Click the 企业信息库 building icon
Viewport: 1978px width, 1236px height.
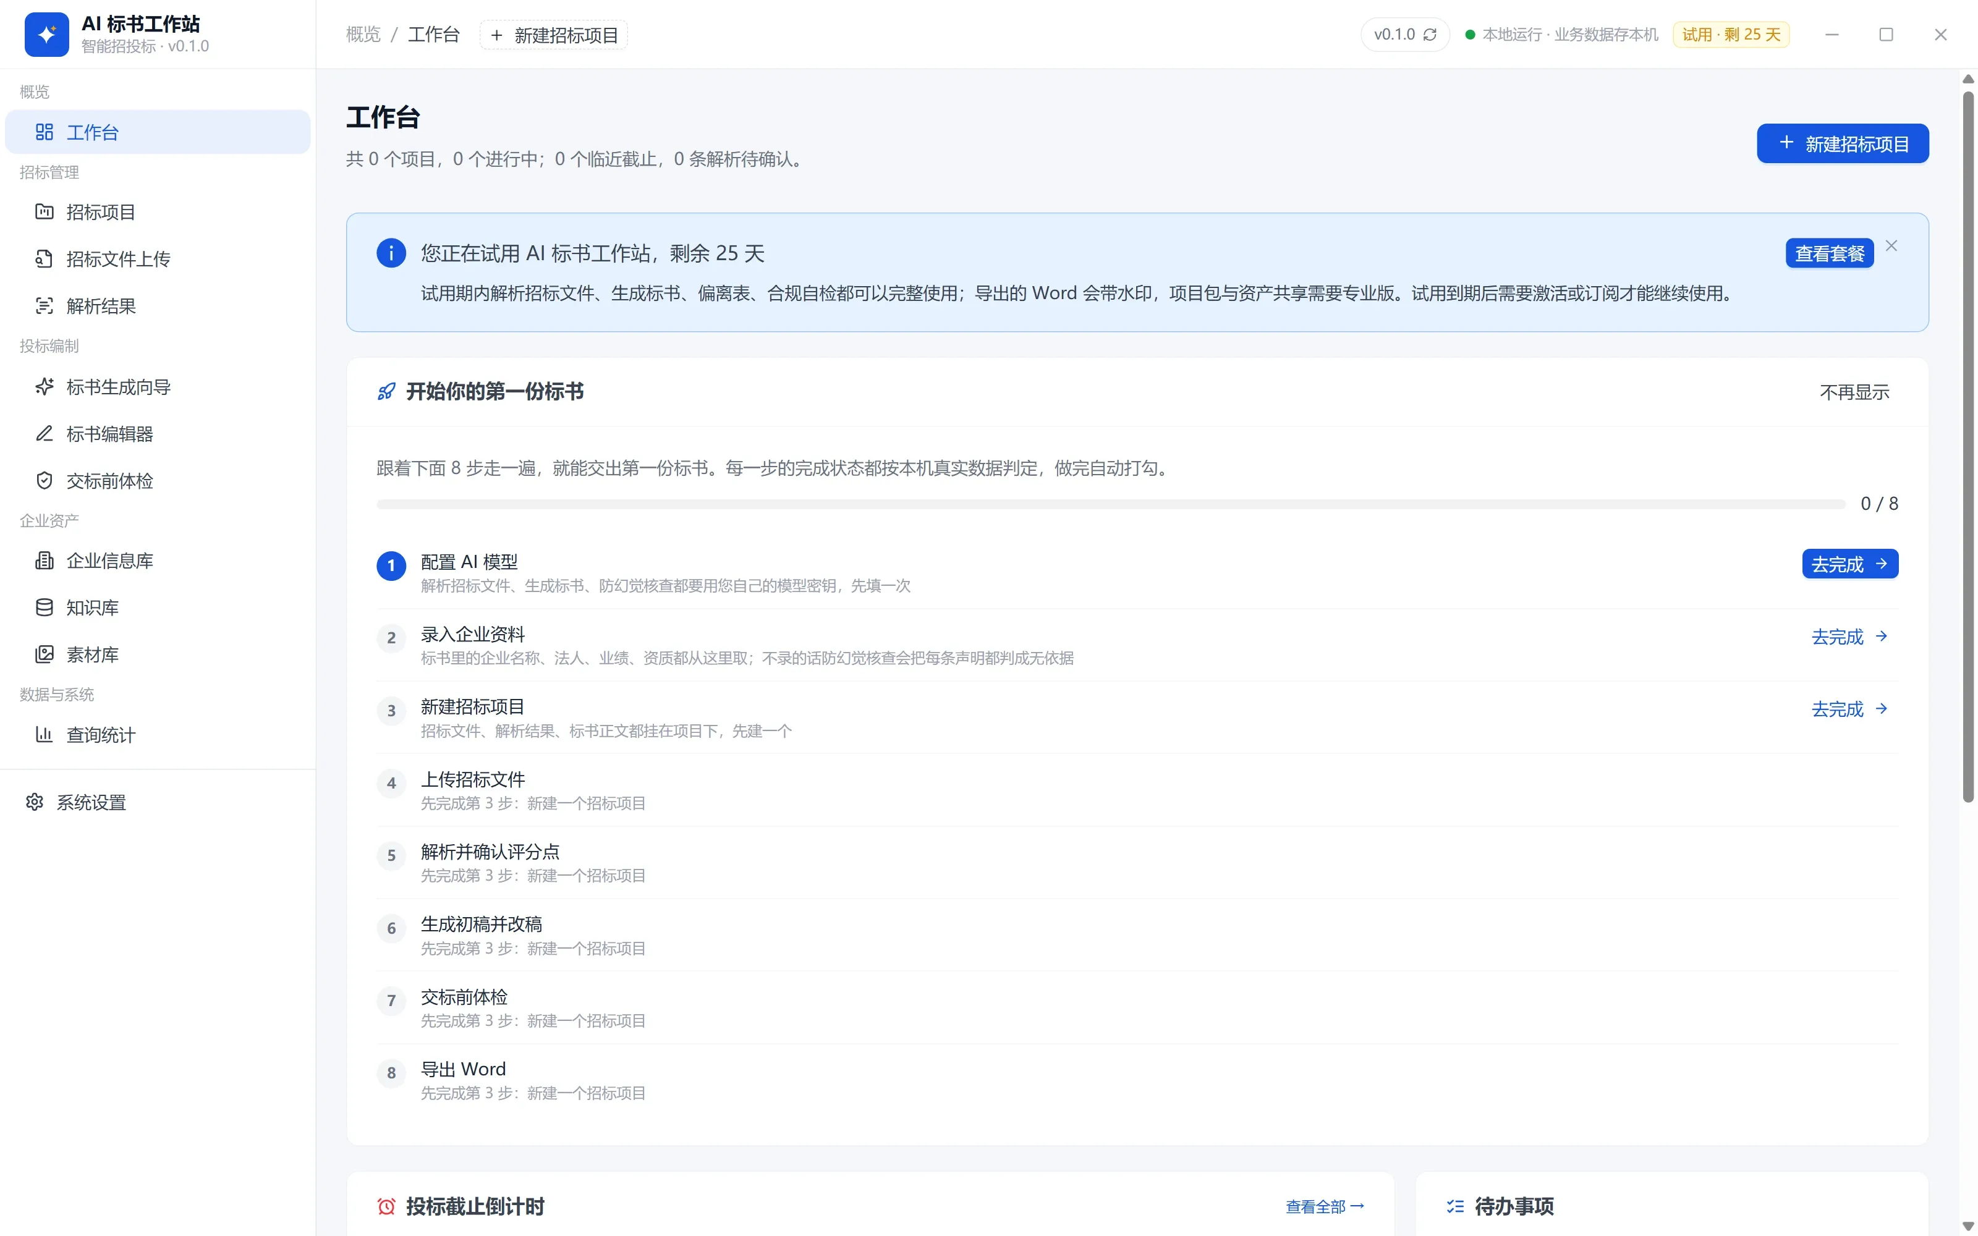pos(44,561)
